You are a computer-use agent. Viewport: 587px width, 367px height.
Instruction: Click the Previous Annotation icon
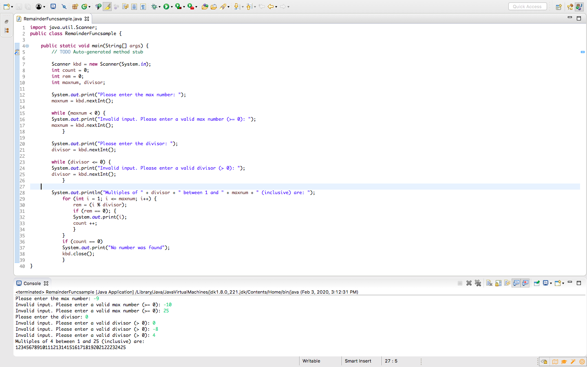(249, 7)
